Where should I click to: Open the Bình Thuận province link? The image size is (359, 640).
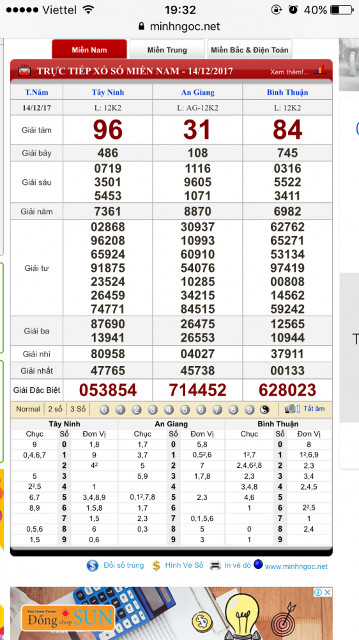(x=287, y=92)
